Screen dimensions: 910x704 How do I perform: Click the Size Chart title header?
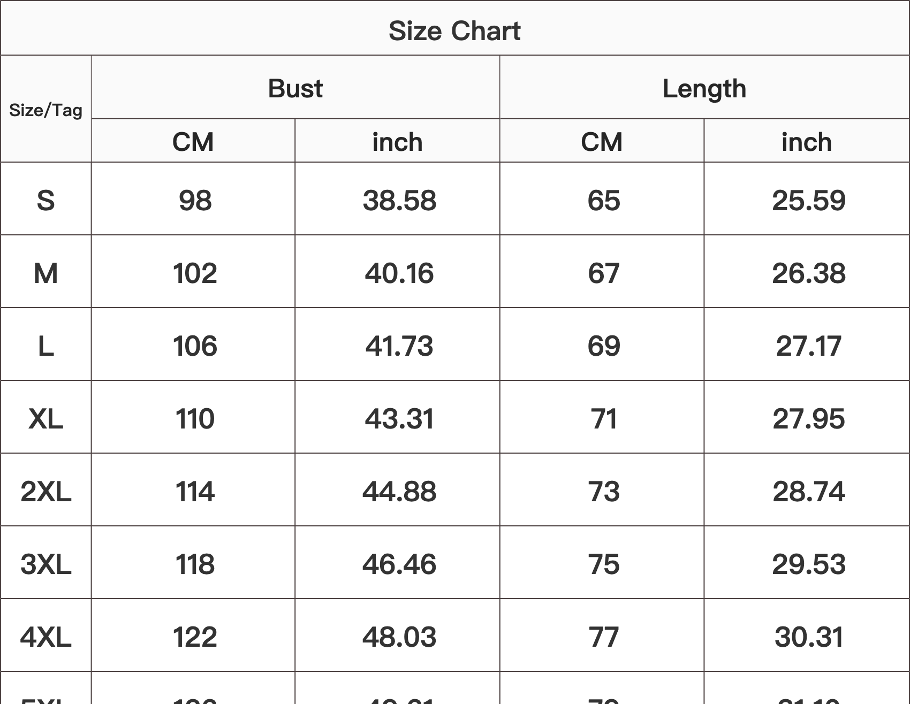click(454, 30)
